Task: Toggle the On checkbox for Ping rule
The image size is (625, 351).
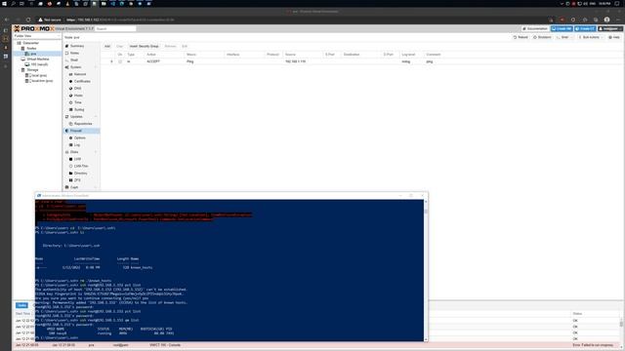Action: coord(120,61)
